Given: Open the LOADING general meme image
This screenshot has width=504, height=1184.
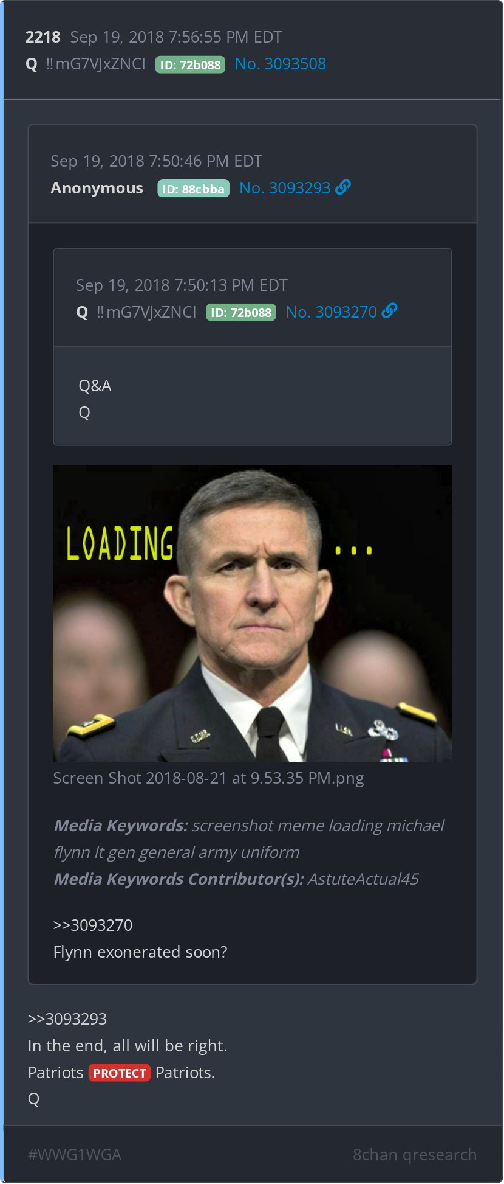Looking at the screenshot, I should (253, 613).
